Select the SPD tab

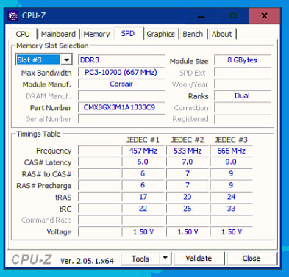128,33
